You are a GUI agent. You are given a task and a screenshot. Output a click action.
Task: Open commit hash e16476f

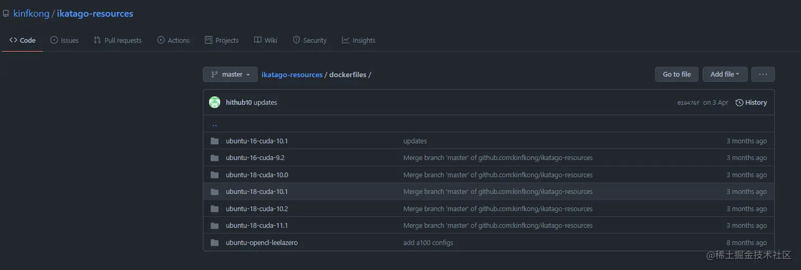(688, 103)
